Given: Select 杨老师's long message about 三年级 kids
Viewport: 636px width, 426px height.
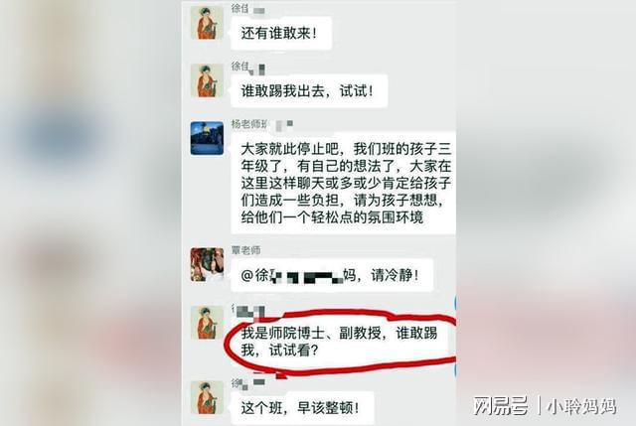Looking at the screenshot, I should [x=343, y=183].
